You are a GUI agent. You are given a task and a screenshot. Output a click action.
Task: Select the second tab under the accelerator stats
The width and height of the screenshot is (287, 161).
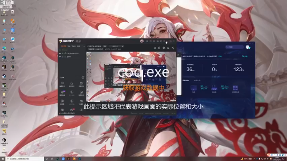pos(197,80)
